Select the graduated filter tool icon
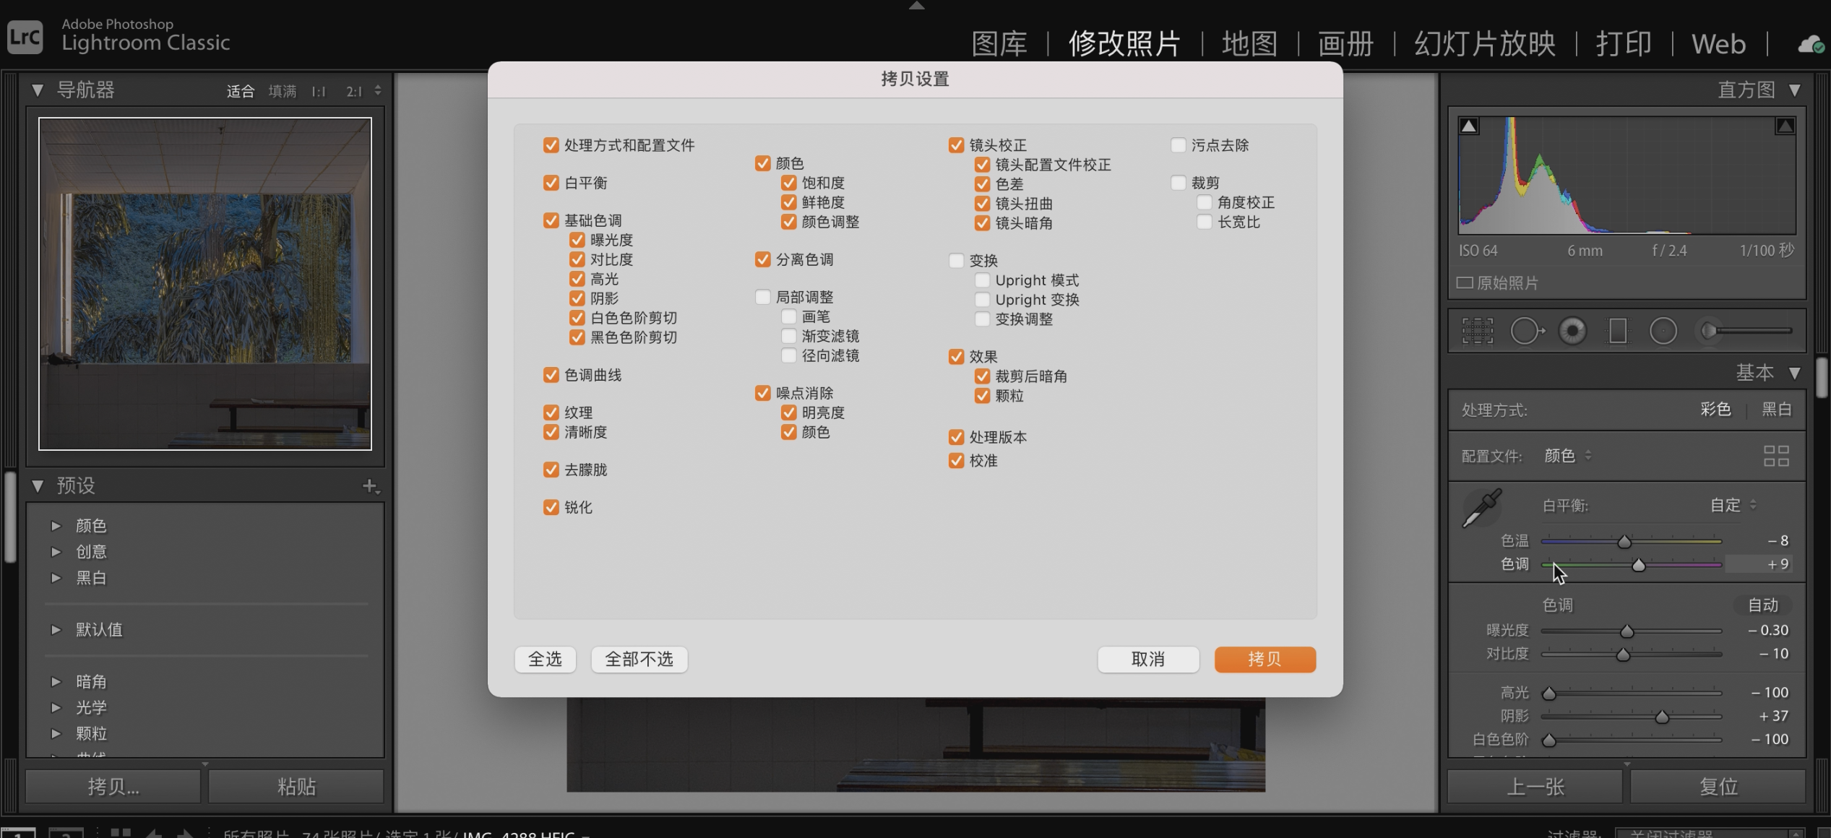Image resolution: width=1831 pixels, height=838 pixels. point(1618,331)
